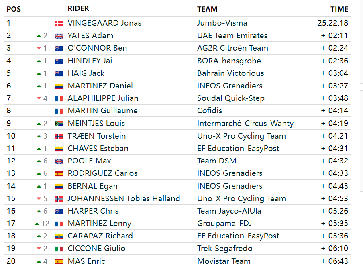Open rider VINGEGAARD Jonas profile
The image size is (363, 267).
[x=104, y=23]
